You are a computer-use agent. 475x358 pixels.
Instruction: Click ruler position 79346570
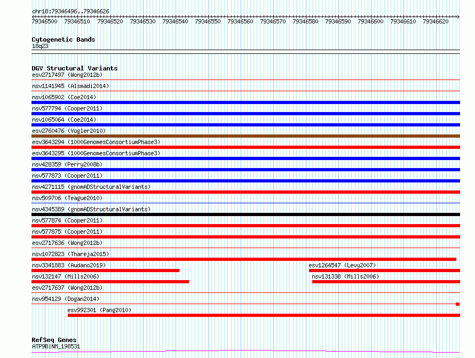[273, 21]
